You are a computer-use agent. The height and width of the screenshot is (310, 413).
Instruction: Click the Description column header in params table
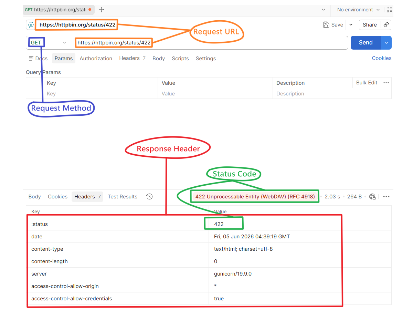290,83
